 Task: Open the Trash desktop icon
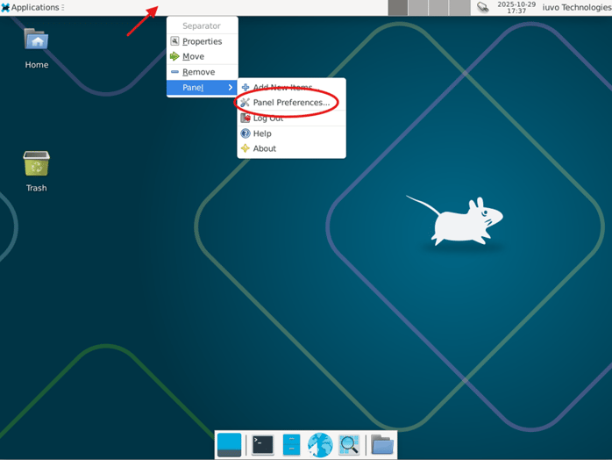36,171
